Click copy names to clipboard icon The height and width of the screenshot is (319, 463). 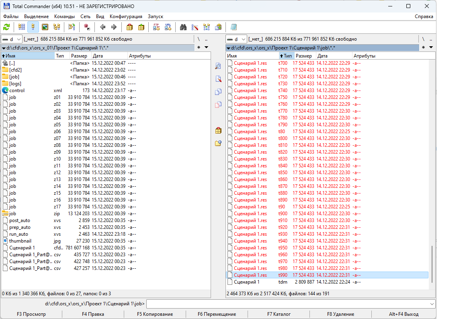pos(218,27)
